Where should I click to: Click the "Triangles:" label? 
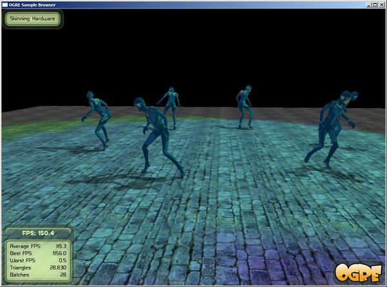[x=21, y=268]
